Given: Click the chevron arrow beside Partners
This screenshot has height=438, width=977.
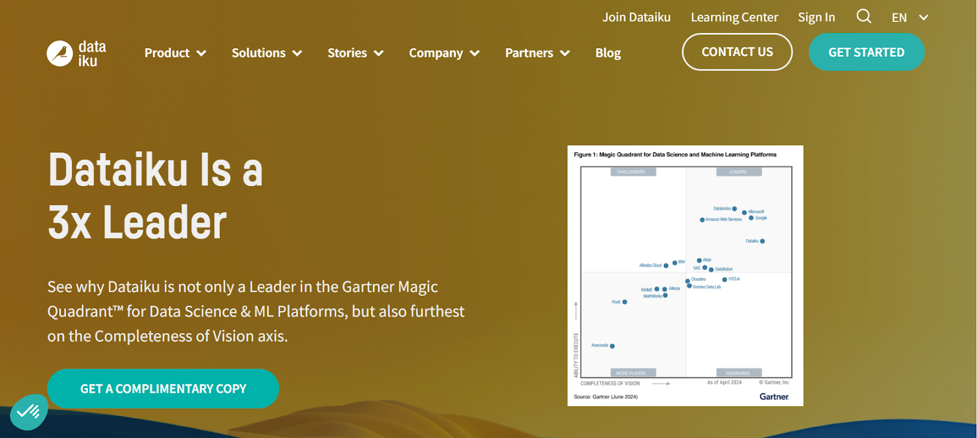Looking at the screenshot, I should (565, 54).
